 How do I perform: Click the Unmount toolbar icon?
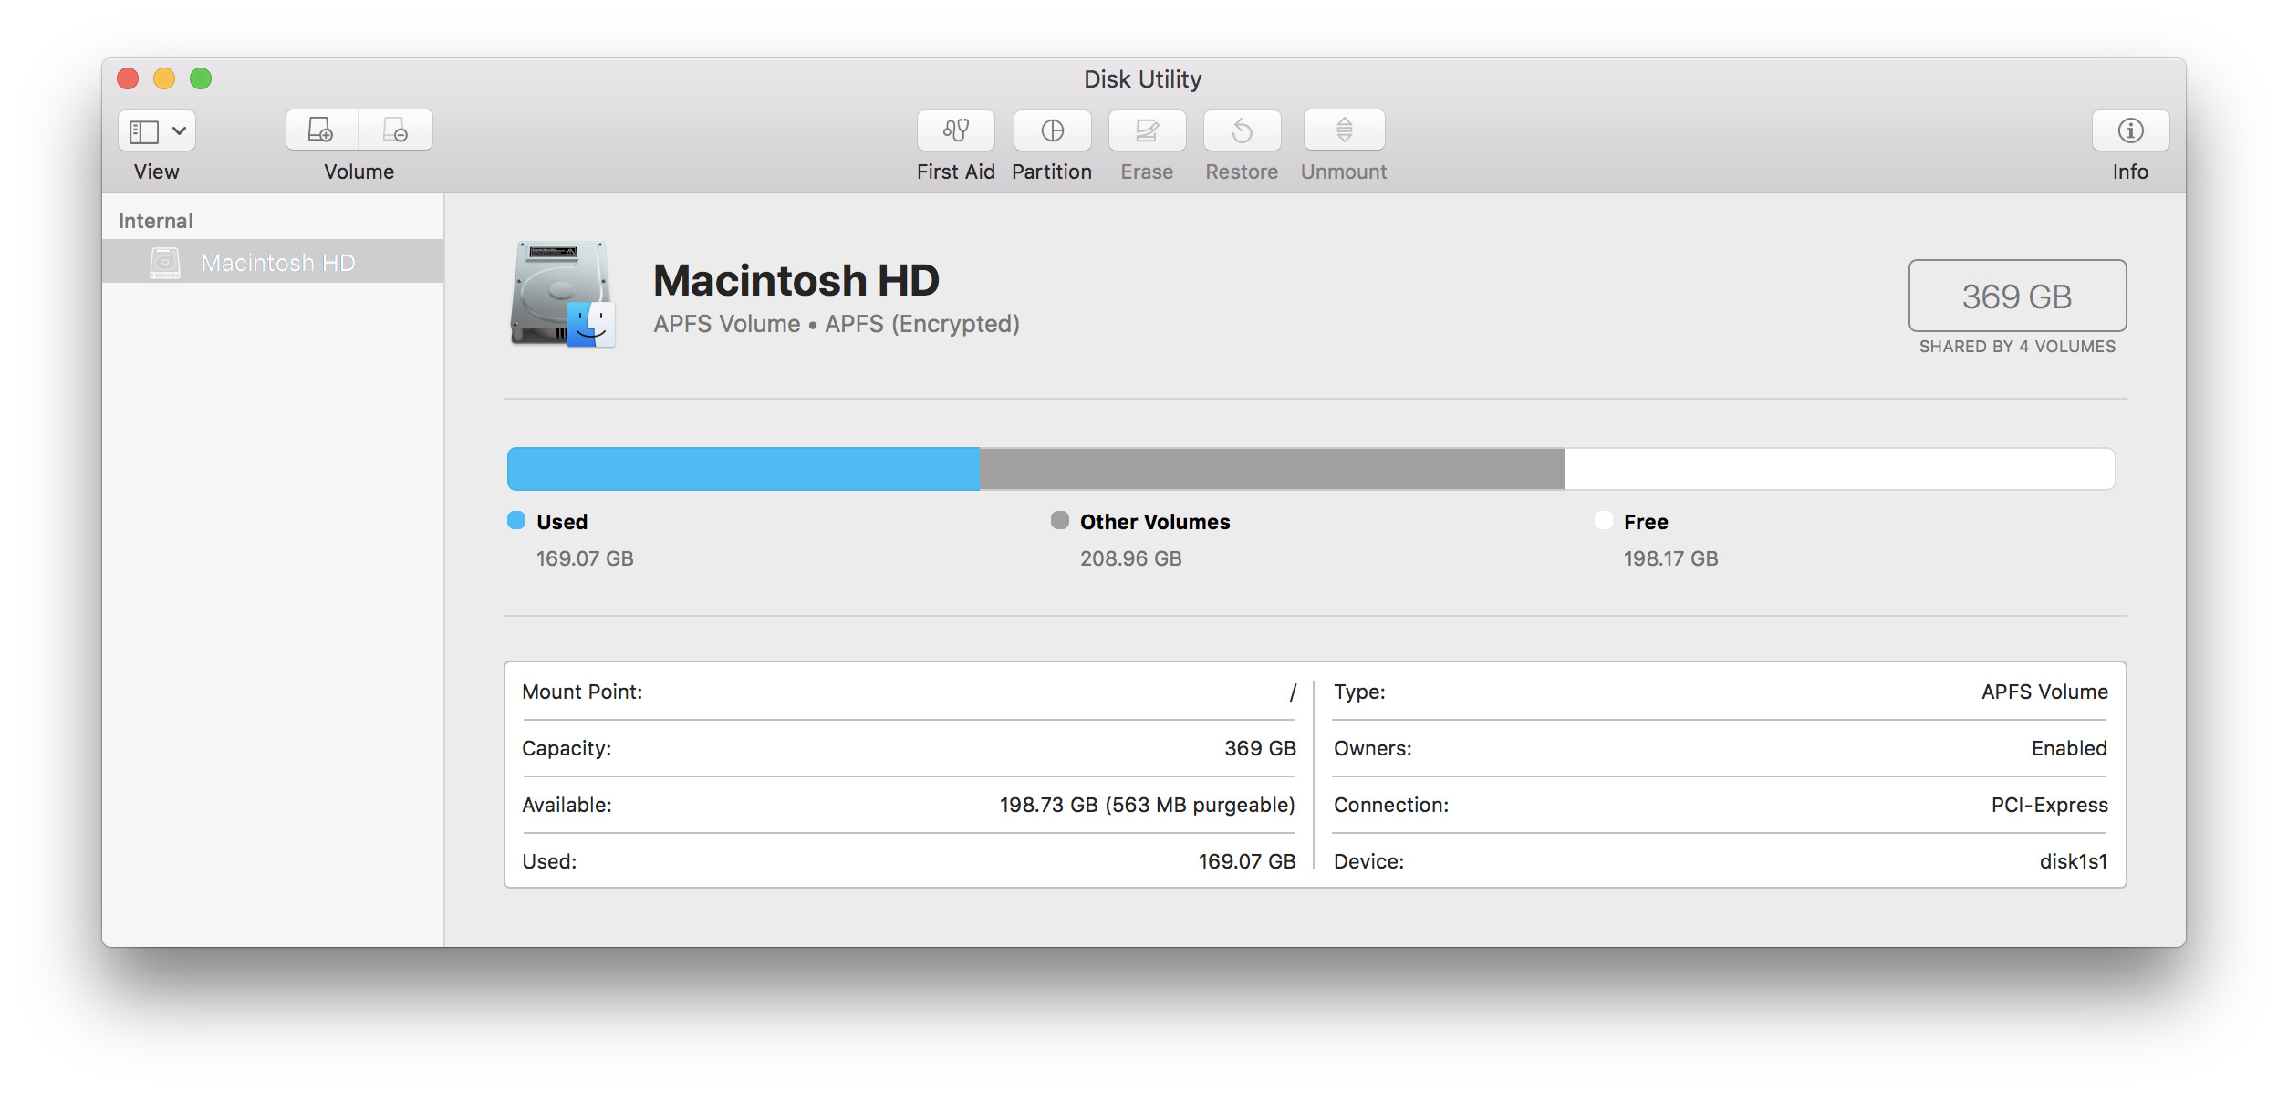coord(1344,130)
